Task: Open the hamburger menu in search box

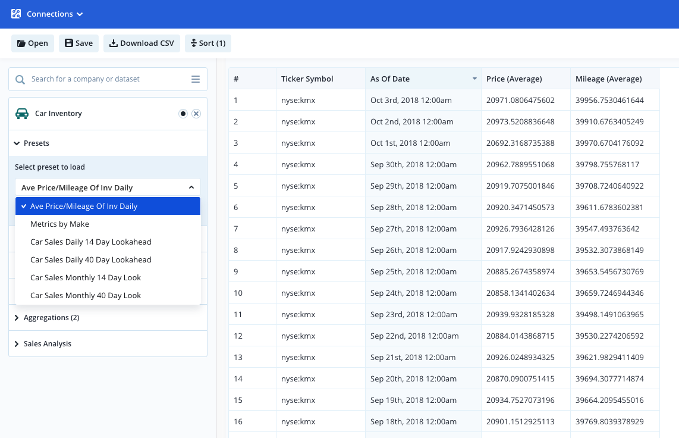Action: tap(196, 79)
